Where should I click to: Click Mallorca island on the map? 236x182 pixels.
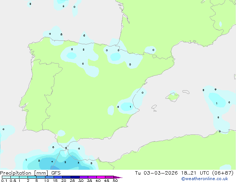173,97
